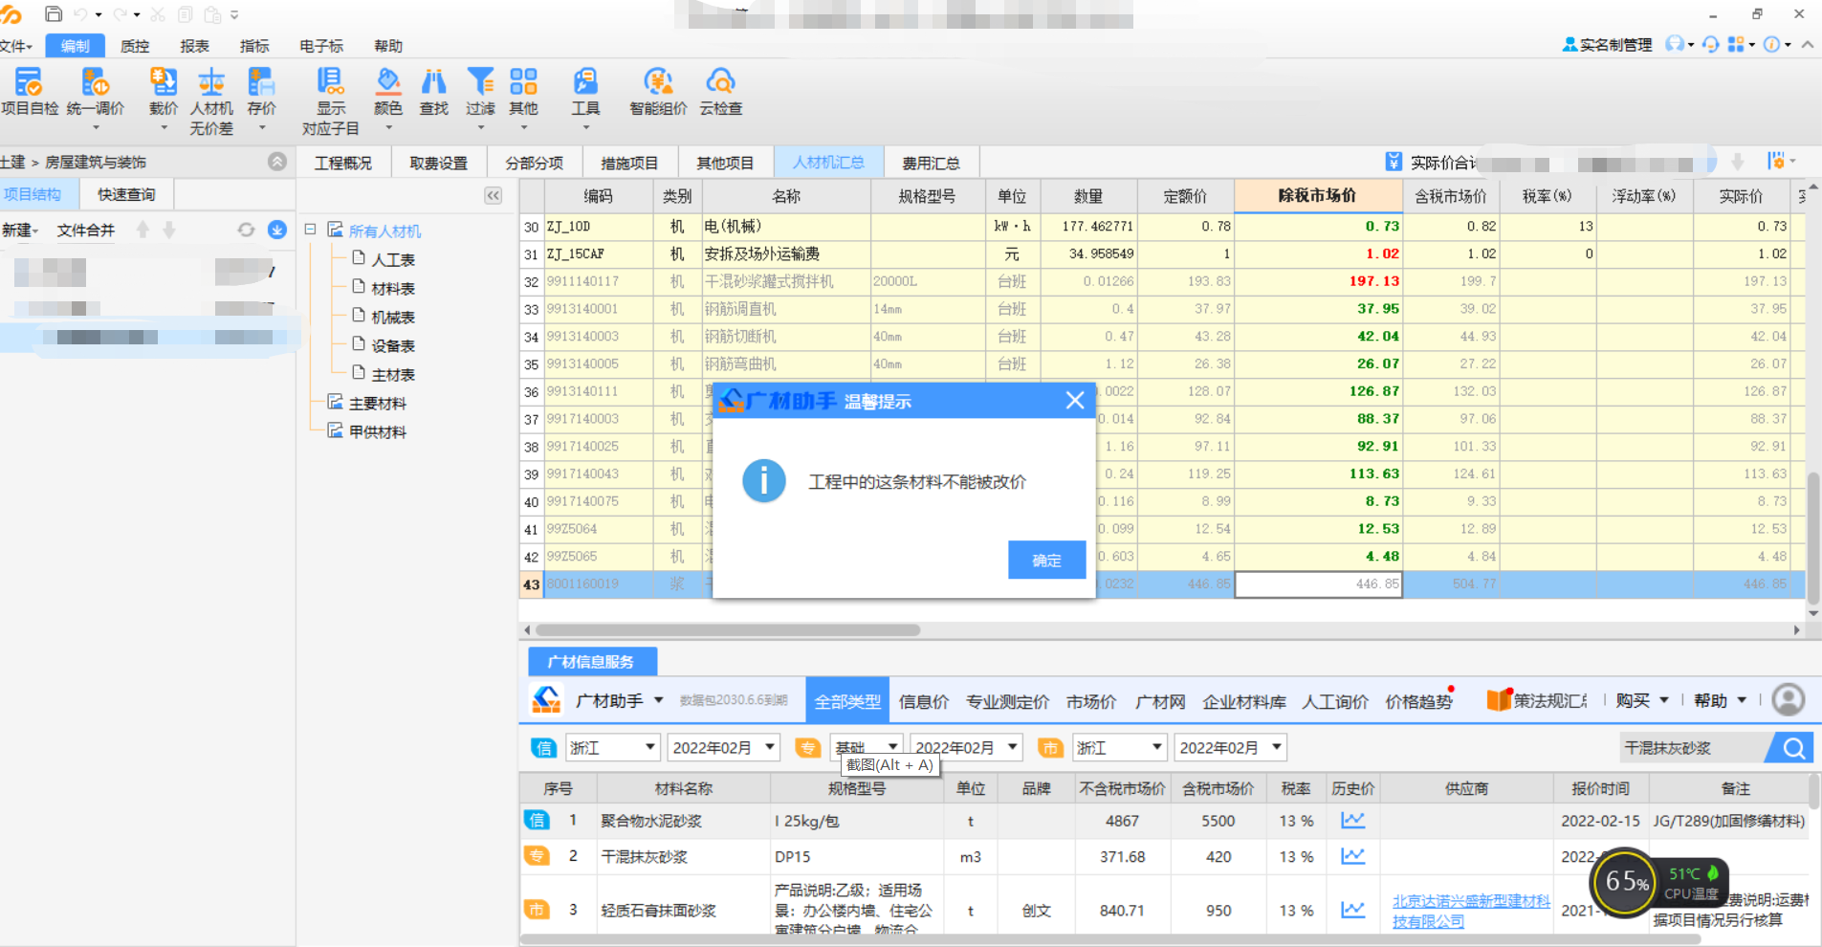Click the material search input field
1822x947 pixels.
point(1693,748)
